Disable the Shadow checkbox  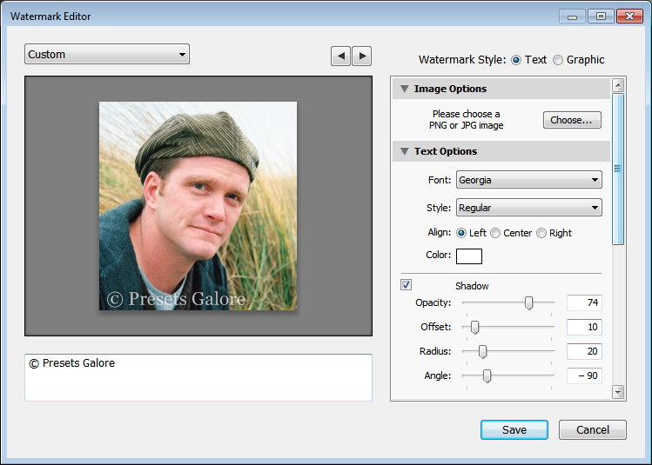(x=407, y=285)
